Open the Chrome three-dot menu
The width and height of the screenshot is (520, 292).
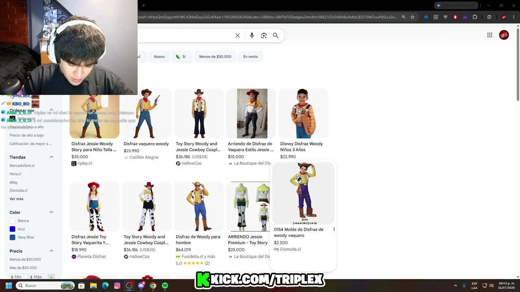coord(513,17)
